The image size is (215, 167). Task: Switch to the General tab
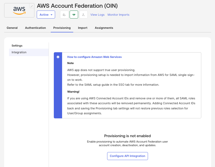point(12,28)
